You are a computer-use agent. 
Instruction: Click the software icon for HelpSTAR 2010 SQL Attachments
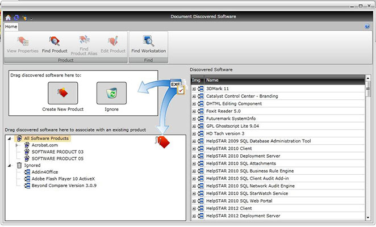coord(200,163)
